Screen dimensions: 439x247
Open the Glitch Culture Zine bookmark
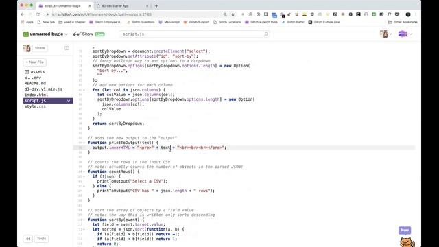324,22
